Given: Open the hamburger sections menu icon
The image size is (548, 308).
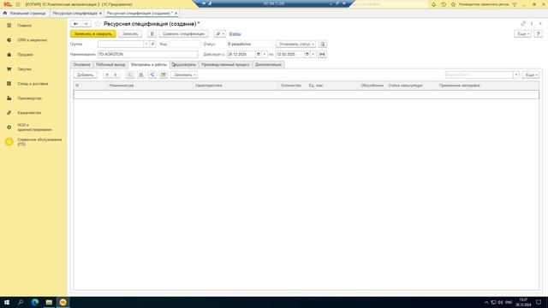Looking at the screenshot, I should [18, 4].
